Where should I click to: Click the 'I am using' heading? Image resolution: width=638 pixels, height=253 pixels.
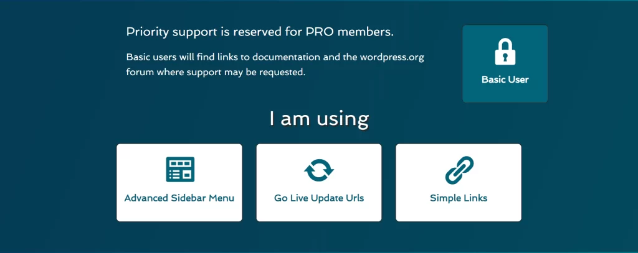(319, 119)
